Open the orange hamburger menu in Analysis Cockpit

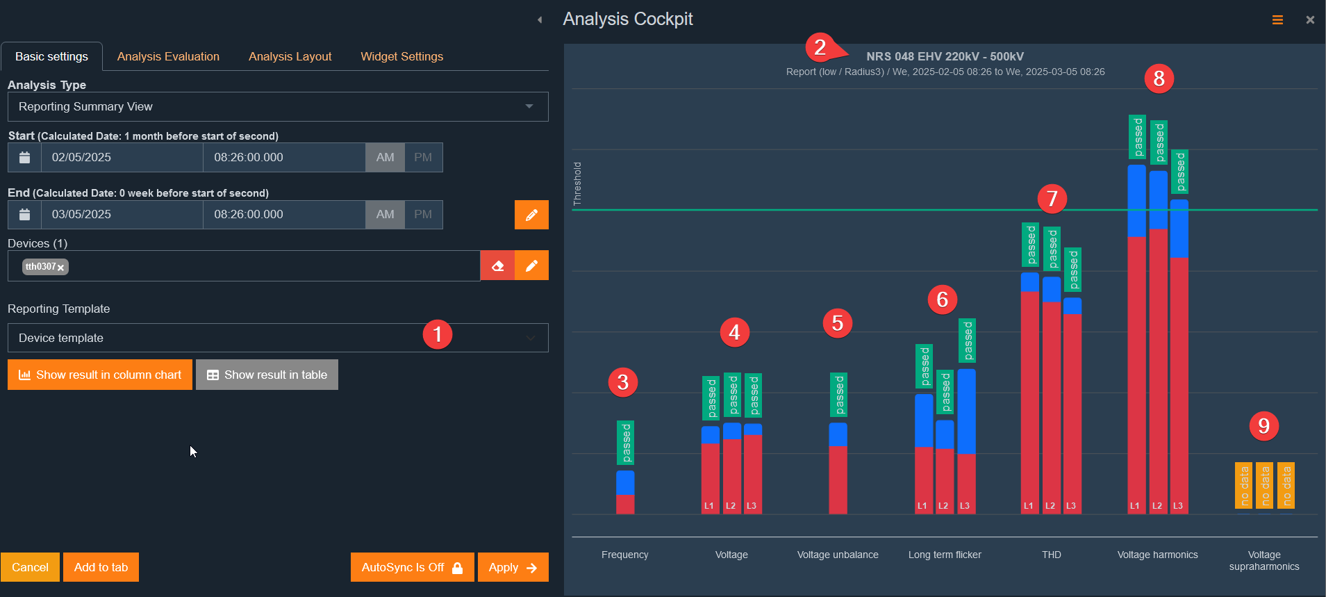pyautogui.click(x=1277, y=20)
